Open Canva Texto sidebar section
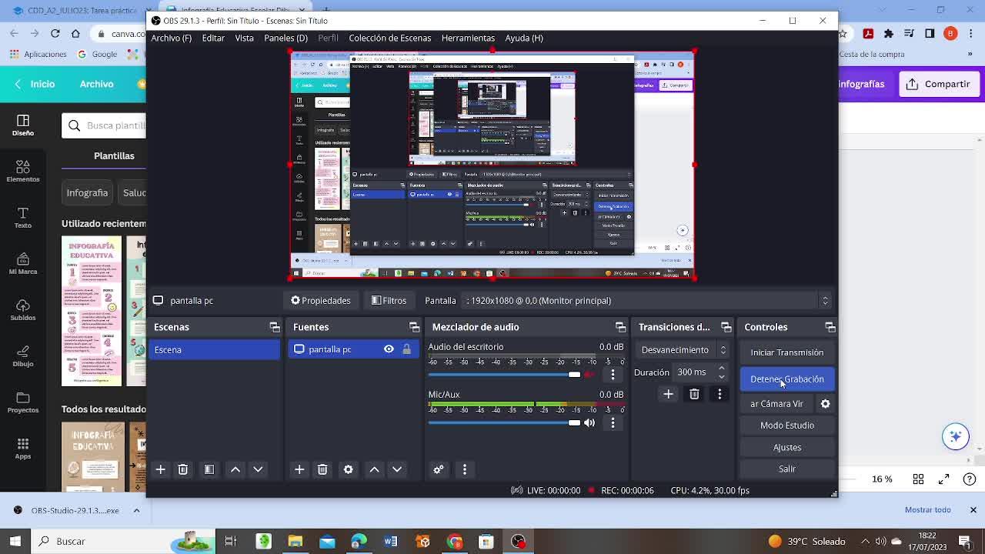Screen dimensions: 985x554 coord(23,217)
